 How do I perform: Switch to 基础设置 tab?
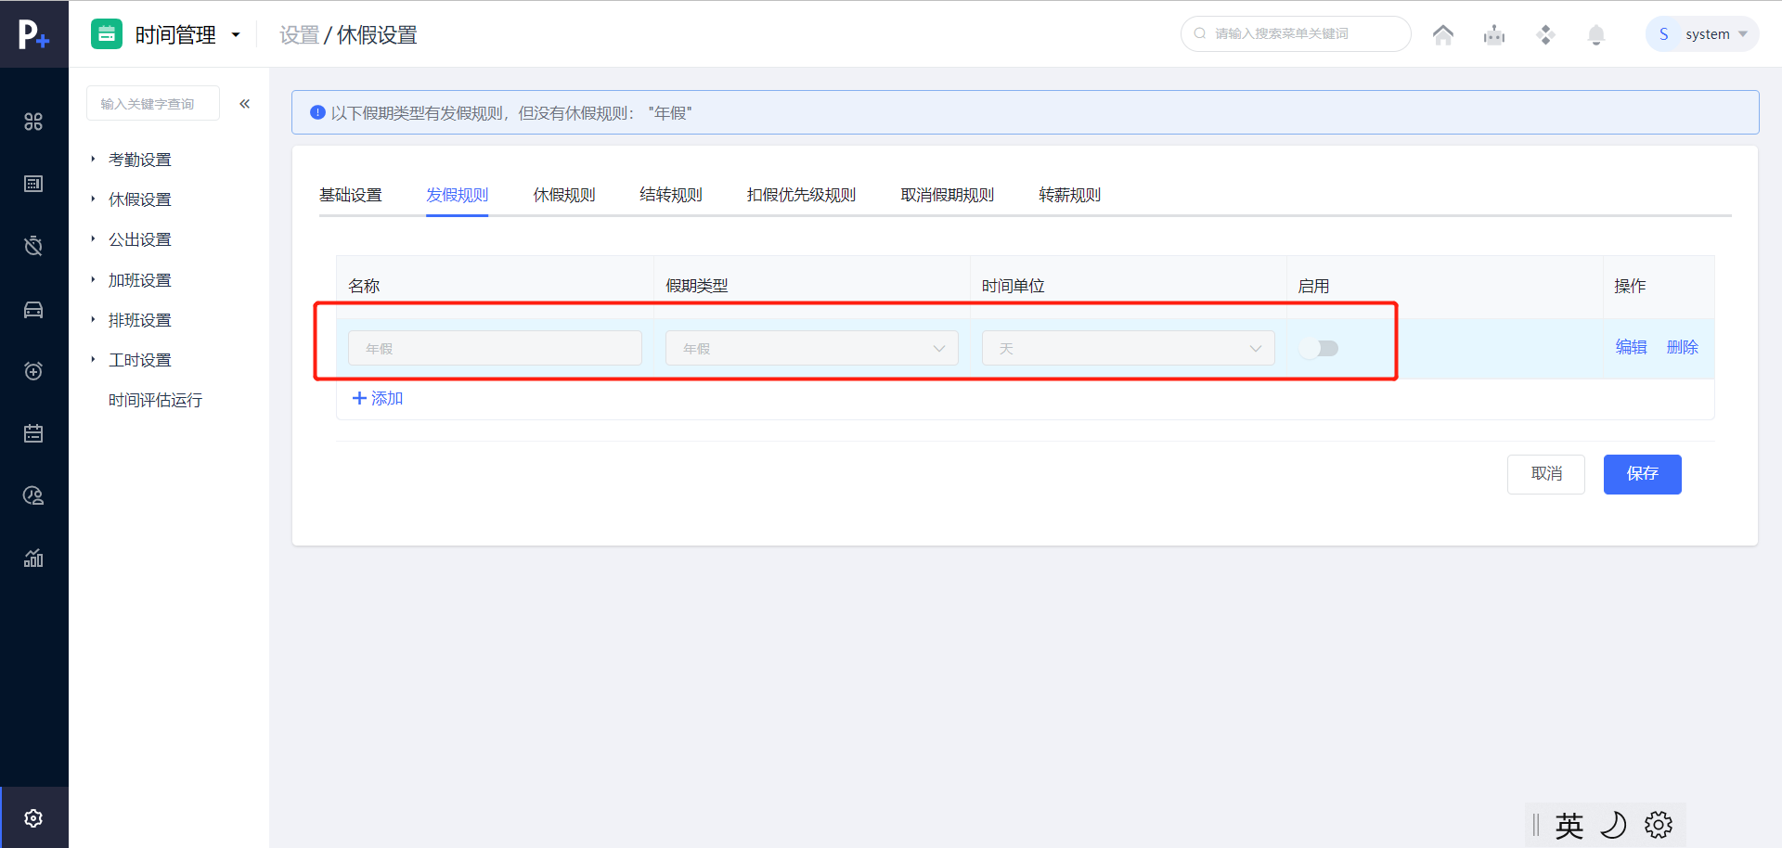coord(351,195)
